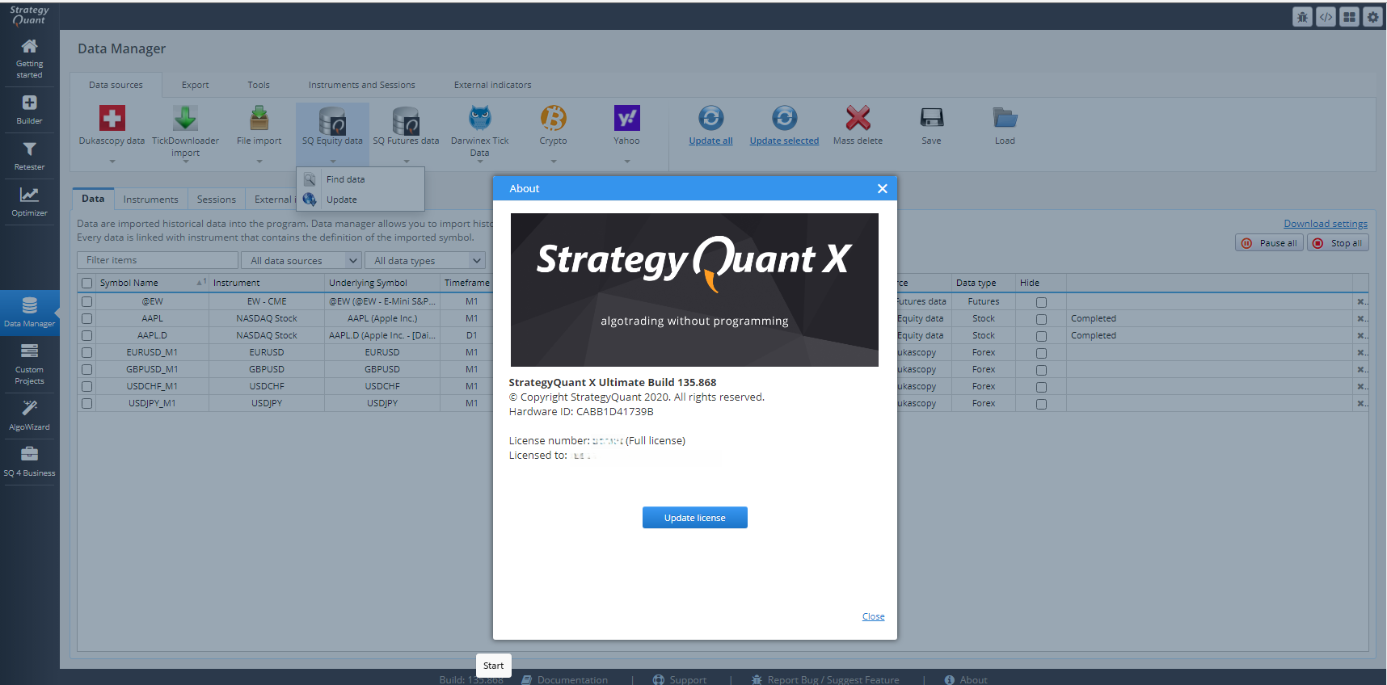Click the Yahoo data icon
The width and height of the screenshot is (1387, 685).
626,118
